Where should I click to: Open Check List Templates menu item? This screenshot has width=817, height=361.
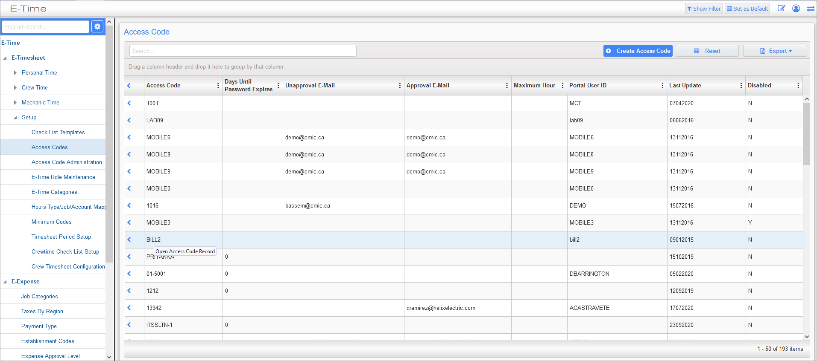point(58,132)
